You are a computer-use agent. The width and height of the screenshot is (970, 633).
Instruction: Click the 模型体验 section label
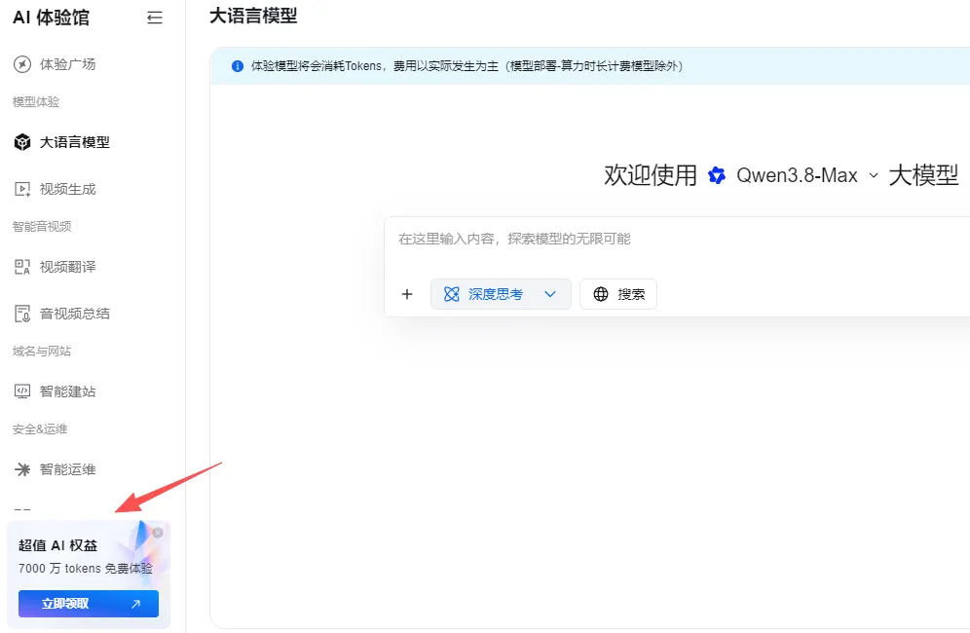coord(36,102)
